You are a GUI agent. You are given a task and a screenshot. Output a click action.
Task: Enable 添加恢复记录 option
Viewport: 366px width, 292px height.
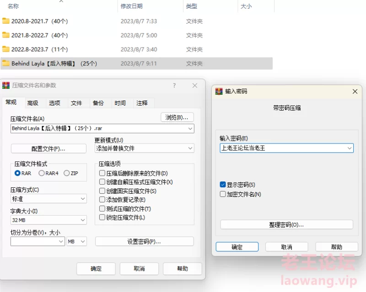102,200
